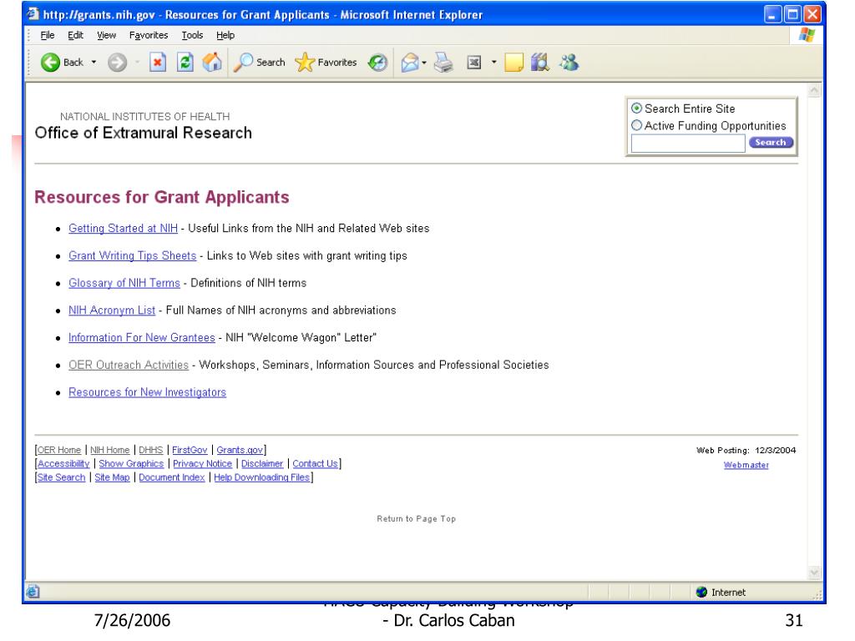Click the Document Index link
This screenshot has width=855, height=641.
(172, 477)
